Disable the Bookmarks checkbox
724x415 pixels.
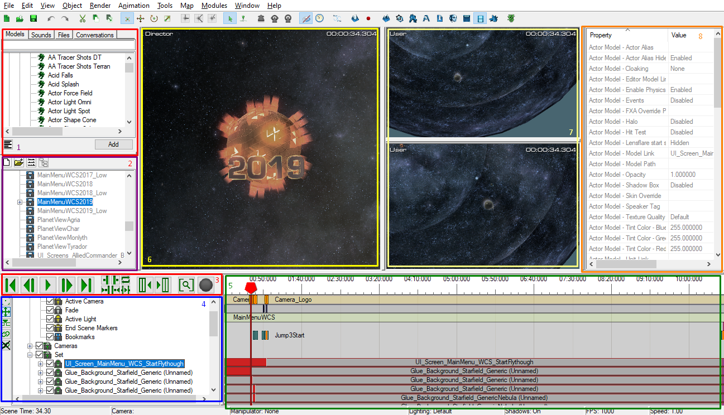pyautogui.click(x=50, y=337)
